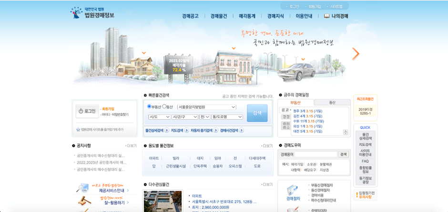The image size is (448, 212).
Task: Click the 공고 filter in weekly schedule
Action: coord(285,110)
